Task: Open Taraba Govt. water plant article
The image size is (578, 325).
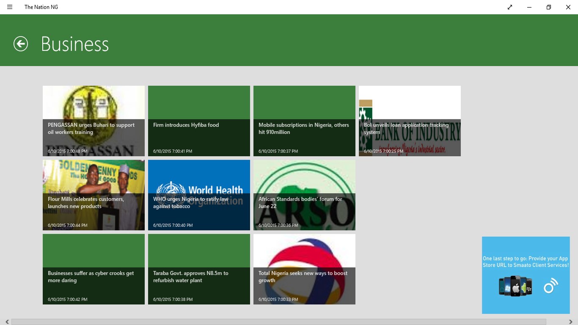Action: click(199, 269)
